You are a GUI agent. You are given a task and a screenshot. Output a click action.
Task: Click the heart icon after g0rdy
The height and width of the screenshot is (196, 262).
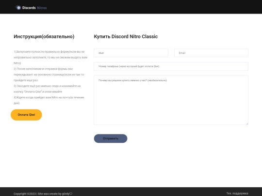click(x=71, y=194)
